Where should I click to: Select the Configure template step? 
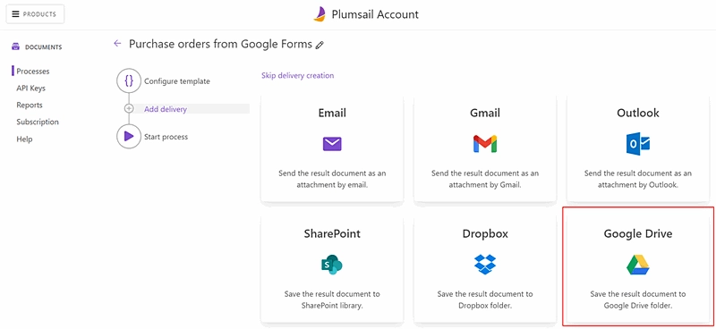[177, 81]
